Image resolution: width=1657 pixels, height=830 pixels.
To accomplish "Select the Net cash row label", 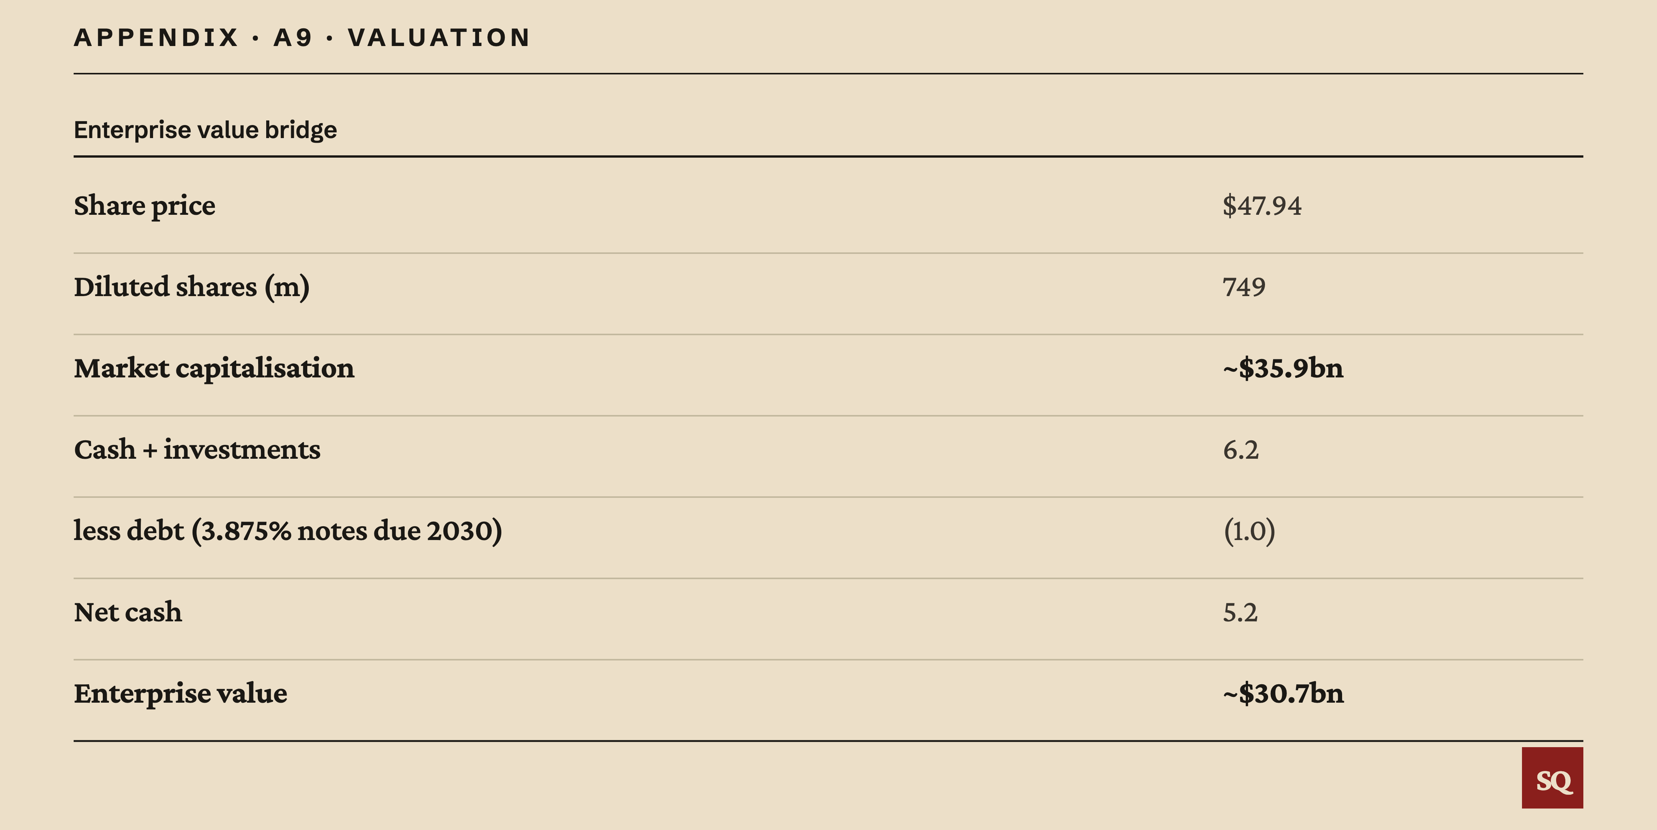I will click(128, 613).
